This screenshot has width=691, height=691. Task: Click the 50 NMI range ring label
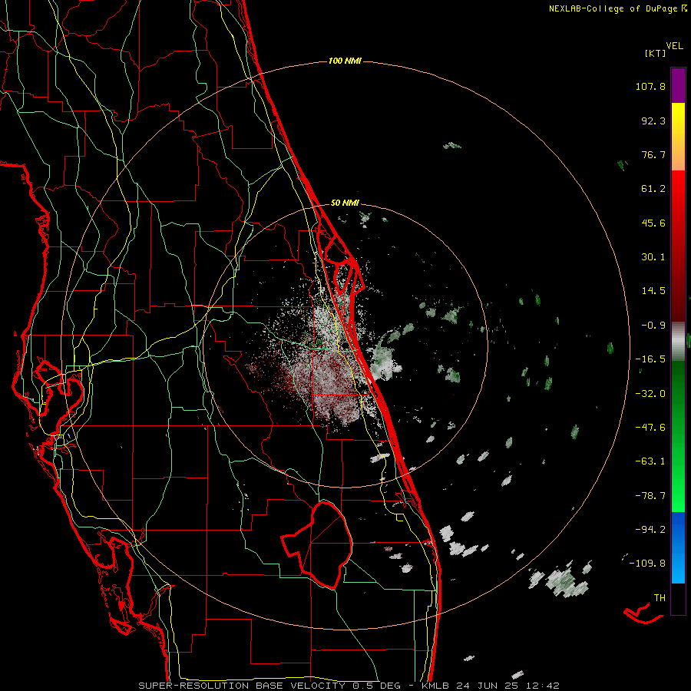point(345,203)
